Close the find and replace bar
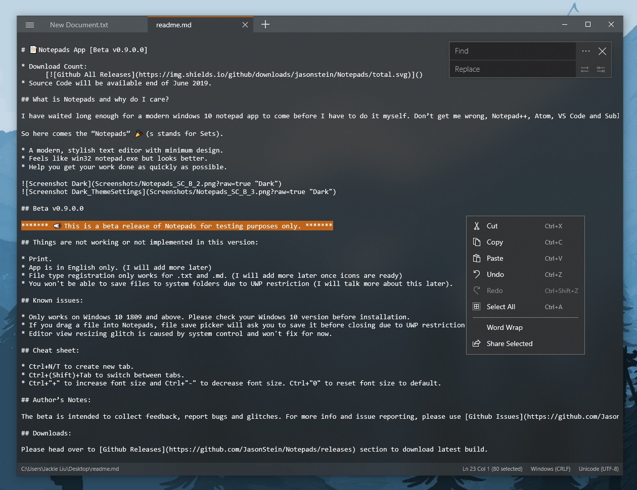The height and width of the screenshot is (490, 637). pos(602,51)
